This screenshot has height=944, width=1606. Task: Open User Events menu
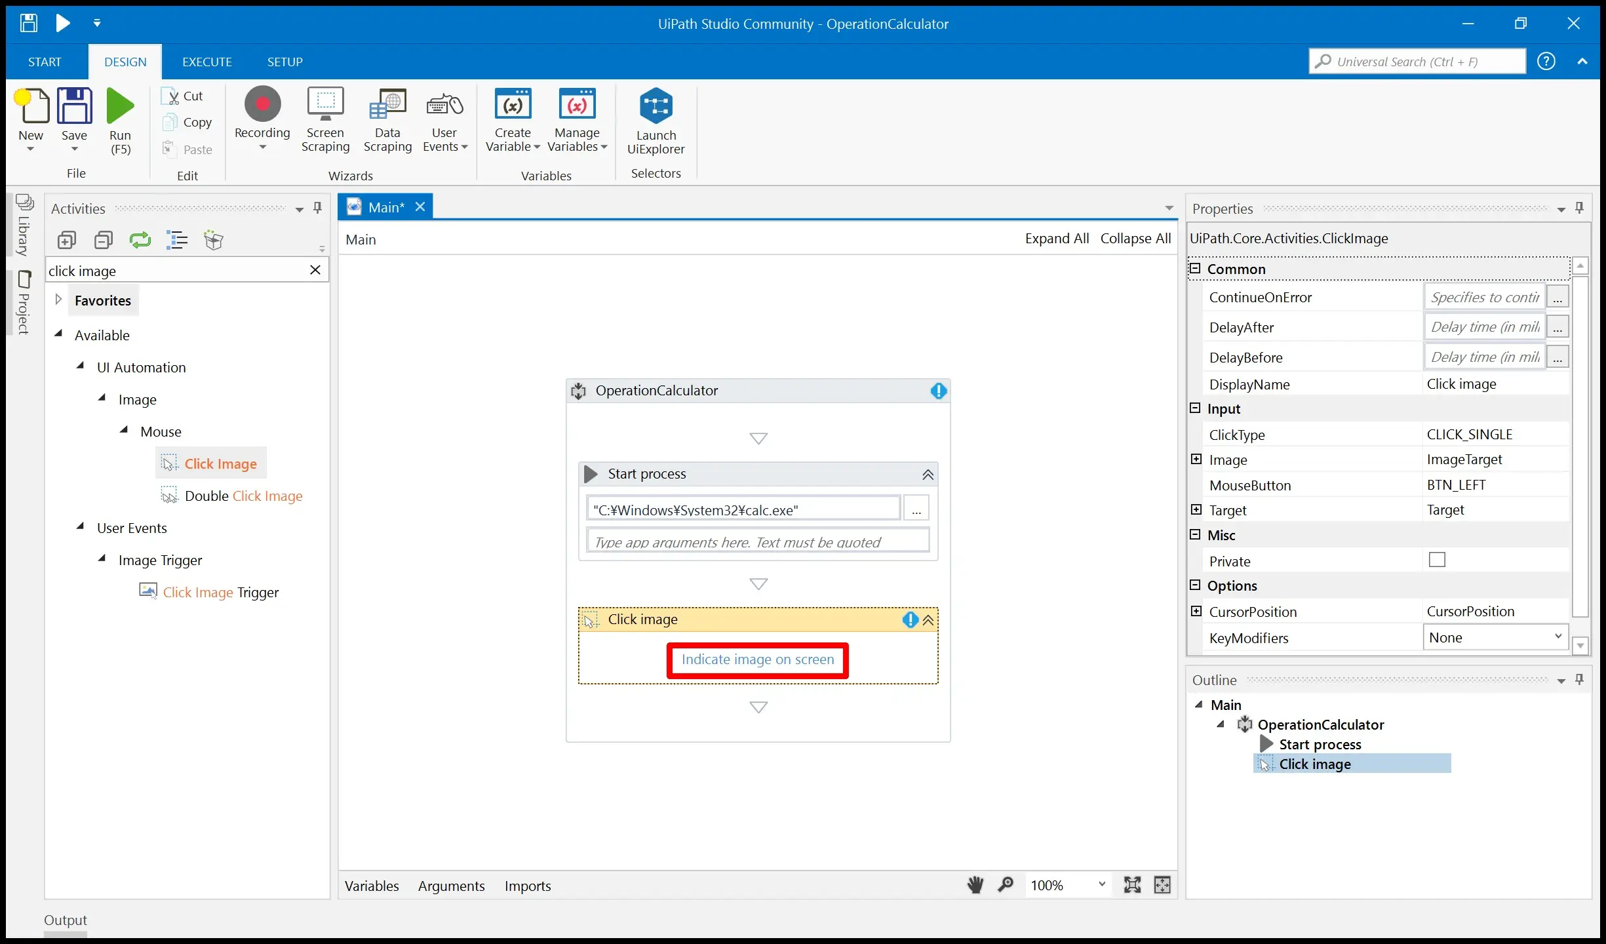click(x=445, y=120)
